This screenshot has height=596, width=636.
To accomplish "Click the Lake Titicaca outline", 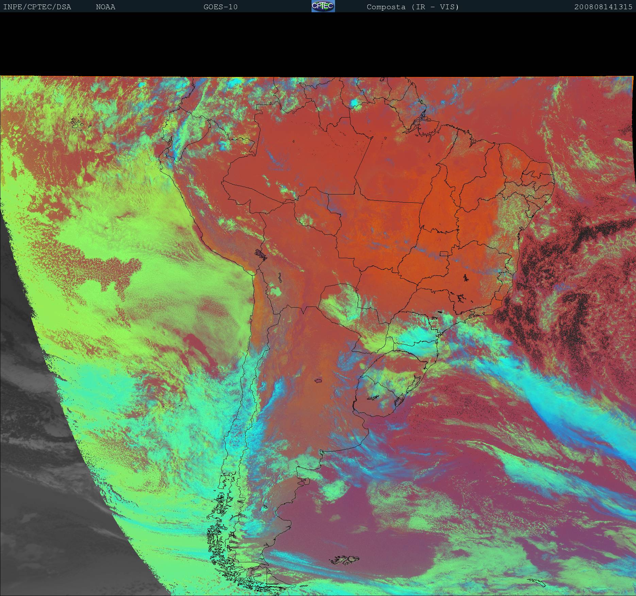I will point(261,254).
